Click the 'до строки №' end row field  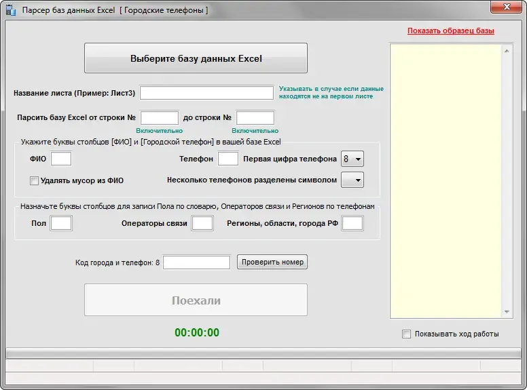[x=255, y=118]
